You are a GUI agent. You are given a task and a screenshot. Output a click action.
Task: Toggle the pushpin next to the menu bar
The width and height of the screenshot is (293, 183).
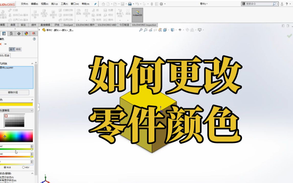[96, 4]
